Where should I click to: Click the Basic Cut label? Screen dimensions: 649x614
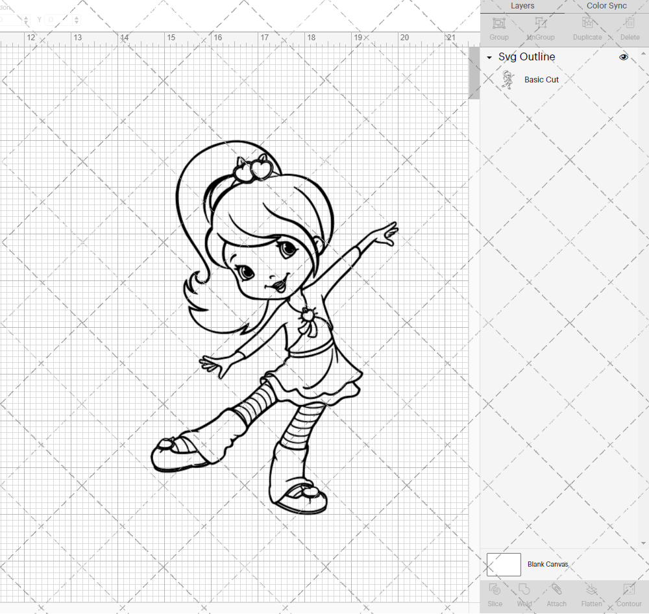(541, 79)
